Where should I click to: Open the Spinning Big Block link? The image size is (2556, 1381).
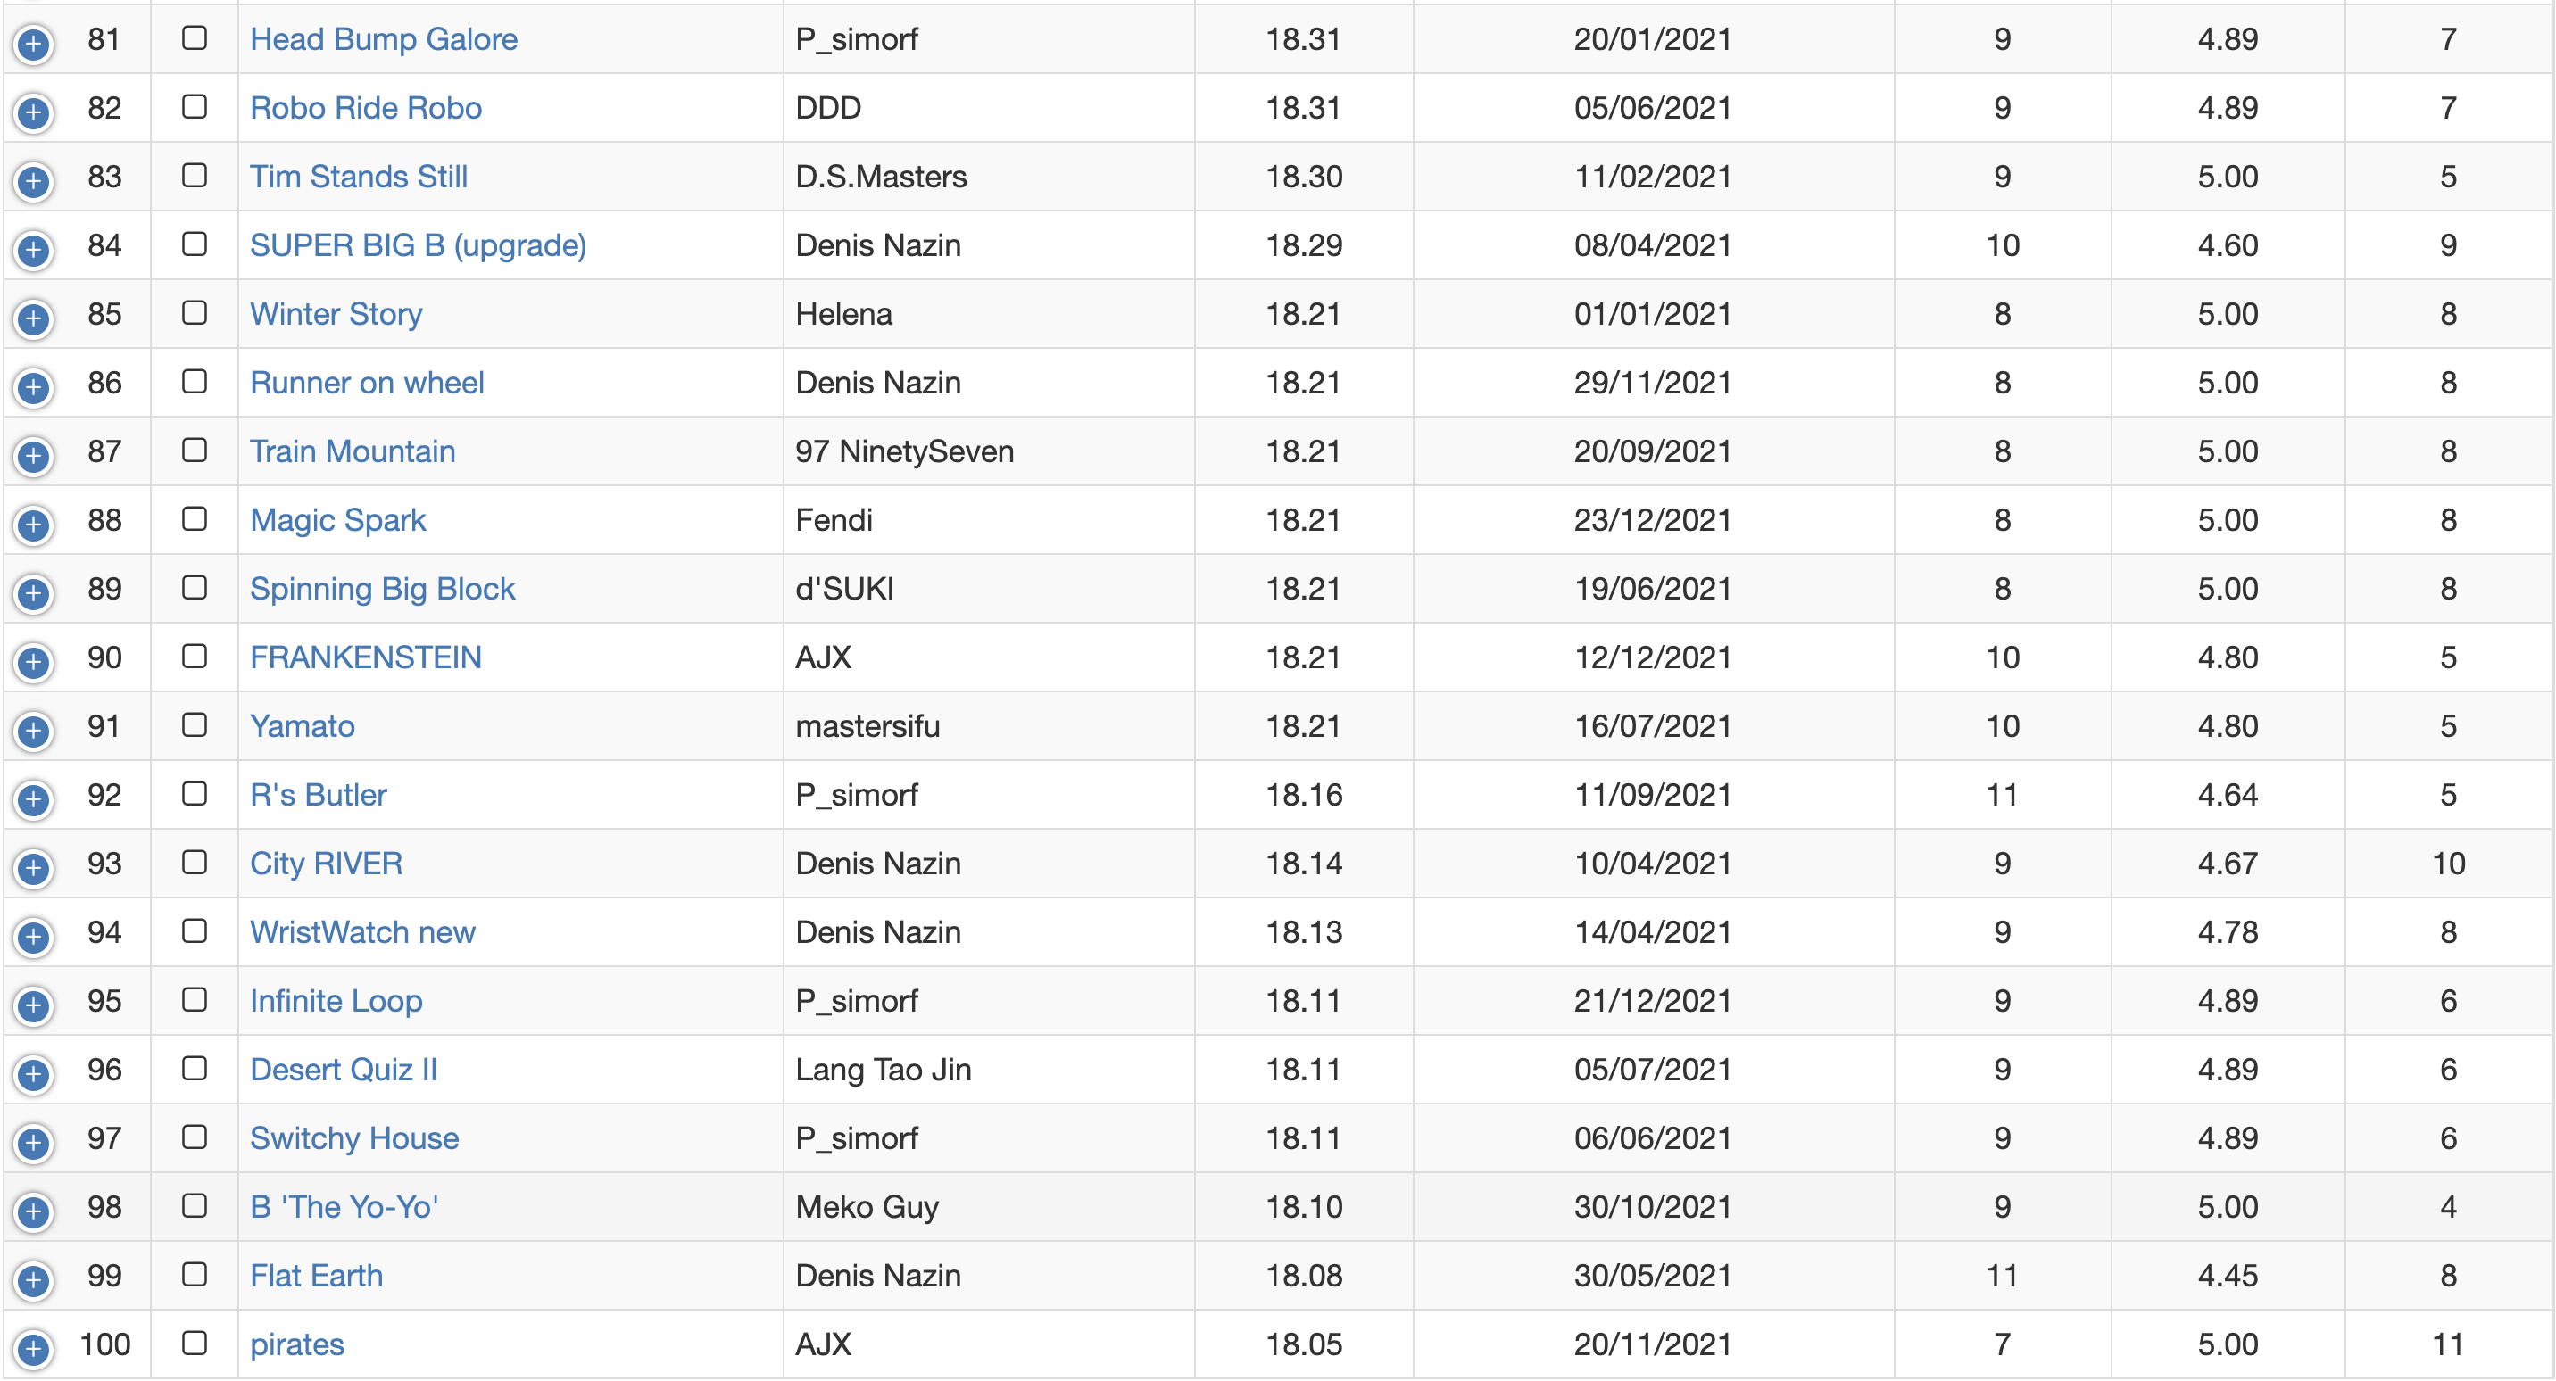pos(382,588)
